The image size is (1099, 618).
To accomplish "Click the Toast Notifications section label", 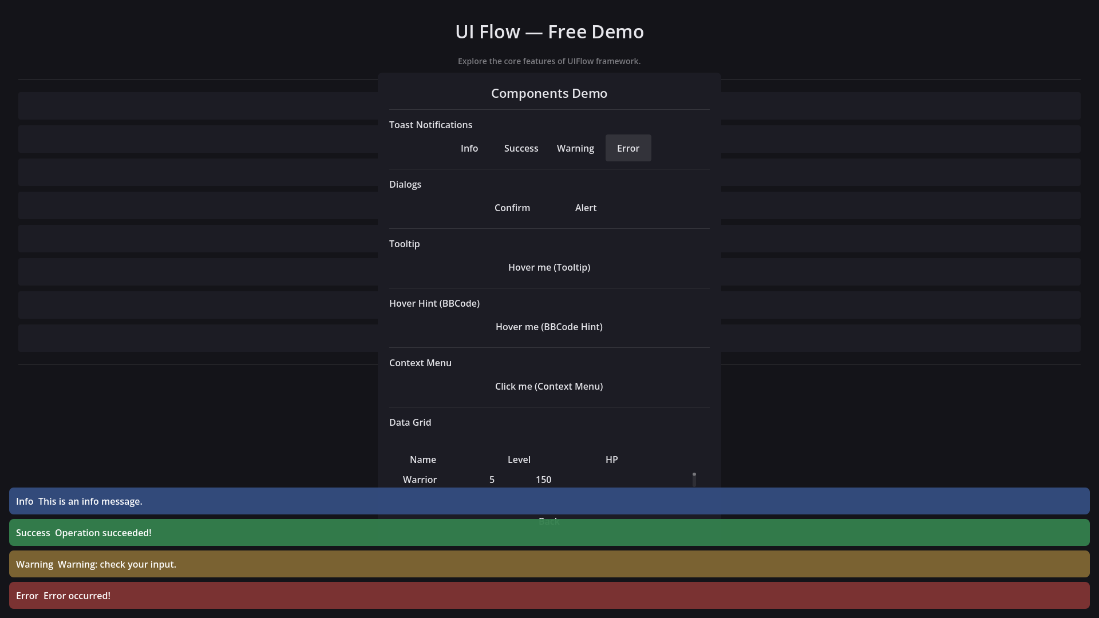I will point(430,125).
